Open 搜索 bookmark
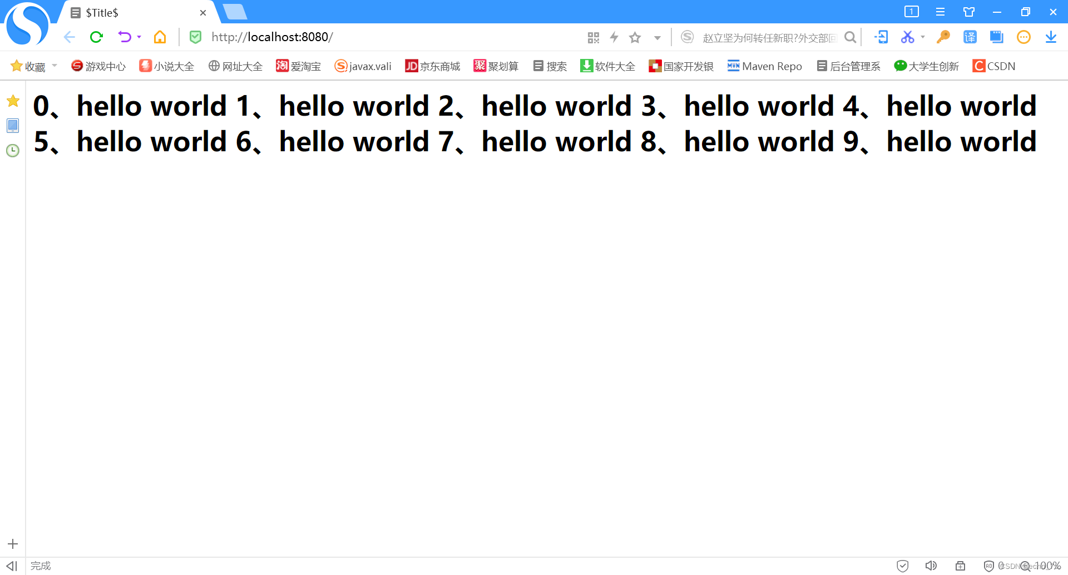1068x575 pixels. pos(550,66)
